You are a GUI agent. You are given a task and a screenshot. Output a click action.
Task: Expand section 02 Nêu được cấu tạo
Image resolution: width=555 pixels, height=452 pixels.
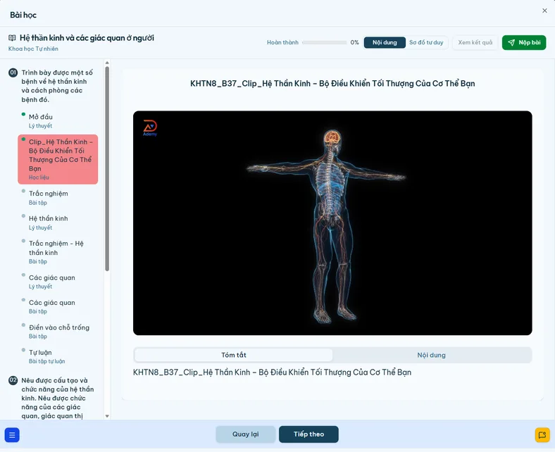coord(58,398)
